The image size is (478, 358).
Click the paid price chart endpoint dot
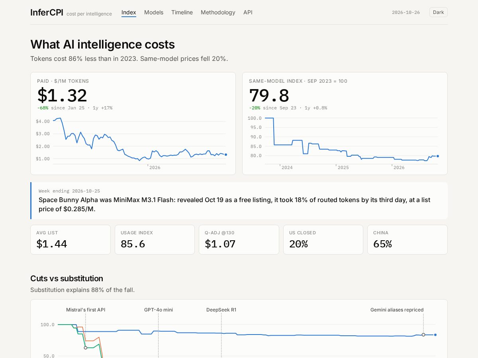[226, 154]
